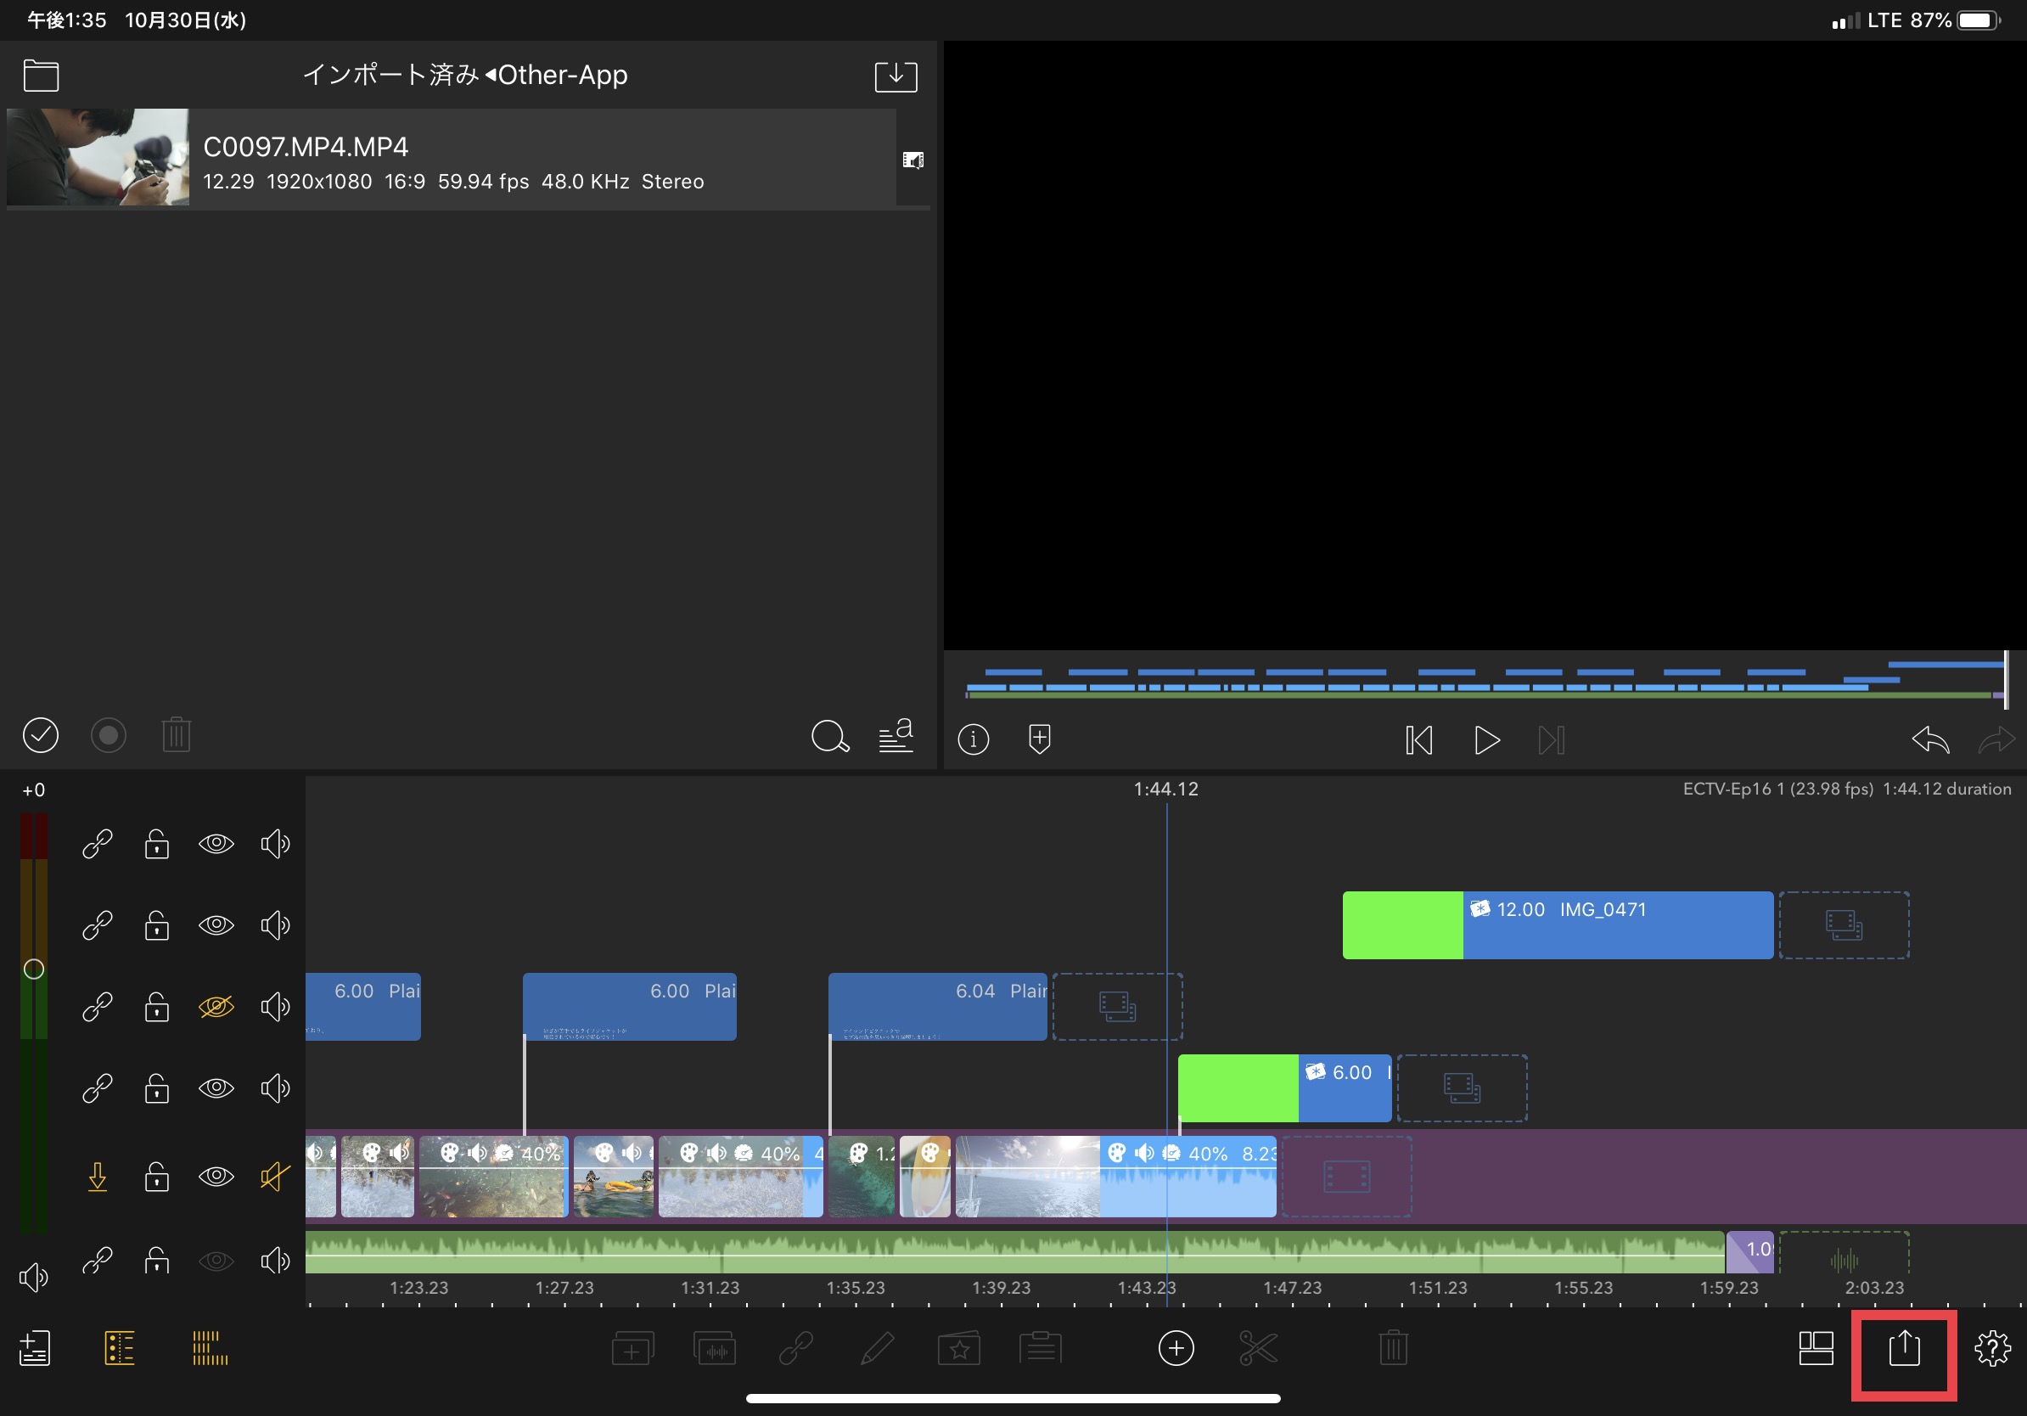Unmute the main track's yellow speaker icon

[x=274, y=1176]
